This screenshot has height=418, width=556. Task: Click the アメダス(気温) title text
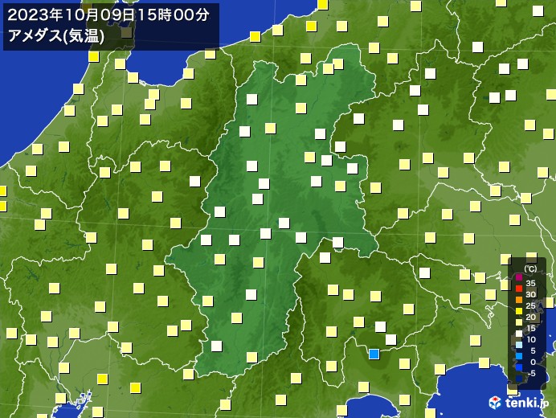pos(56,36)
